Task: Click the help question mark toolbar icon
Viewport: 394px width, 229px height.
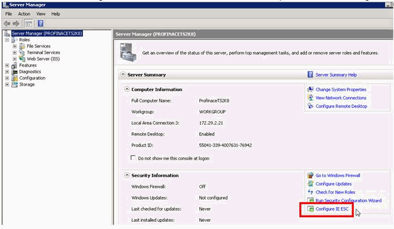Action: 41,23
